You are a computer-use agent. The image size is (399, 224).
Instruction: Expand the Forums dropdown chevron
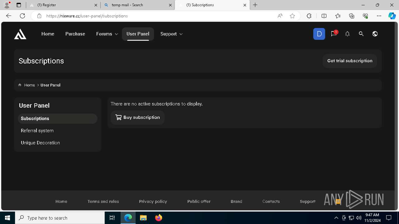[117, 34]
